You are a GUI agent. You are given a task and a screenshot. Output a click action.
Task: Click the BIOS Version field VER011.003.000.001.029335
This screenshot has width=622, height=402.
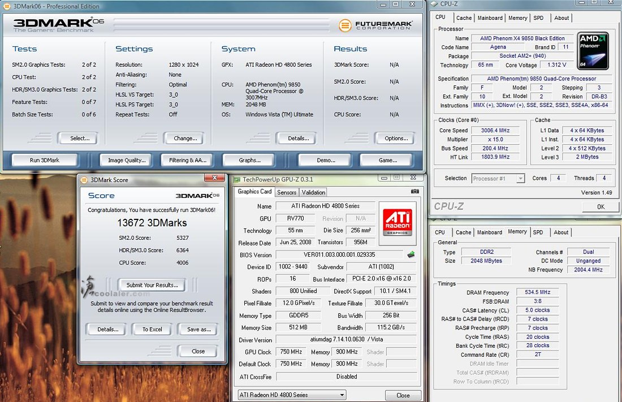coord(339,255)
